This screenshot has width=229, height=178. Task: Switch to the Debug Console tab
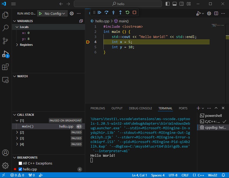click(x=140, y=108)
